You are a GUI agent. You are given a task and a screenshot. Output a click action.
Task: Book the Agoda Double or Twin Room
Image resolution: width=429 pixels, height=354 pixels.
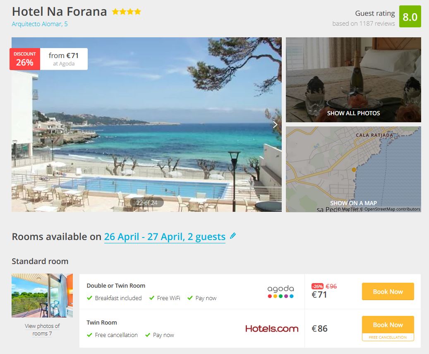[388, 291]
